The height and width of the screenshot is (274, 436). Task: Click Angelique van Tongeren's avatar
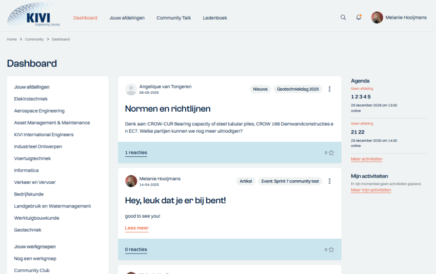131,89
